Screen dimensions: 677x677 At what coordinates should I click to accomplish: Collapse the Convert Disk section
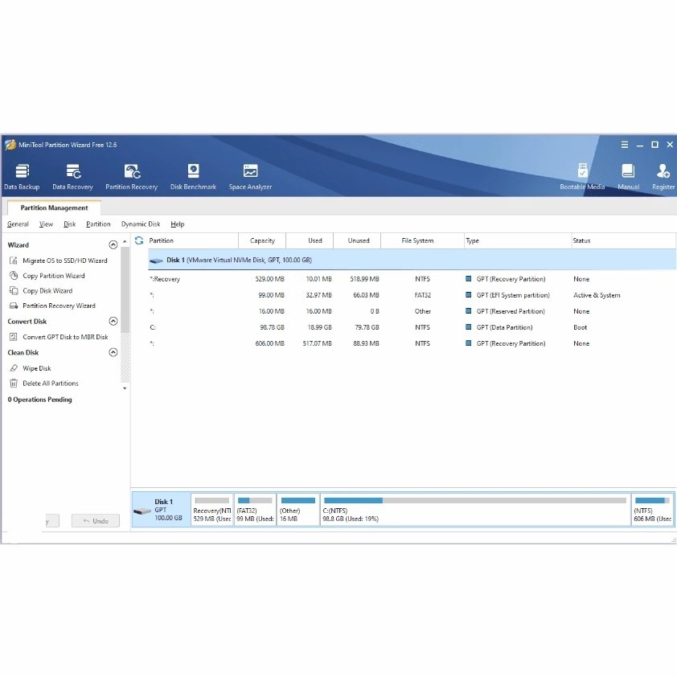click(113, 322)
